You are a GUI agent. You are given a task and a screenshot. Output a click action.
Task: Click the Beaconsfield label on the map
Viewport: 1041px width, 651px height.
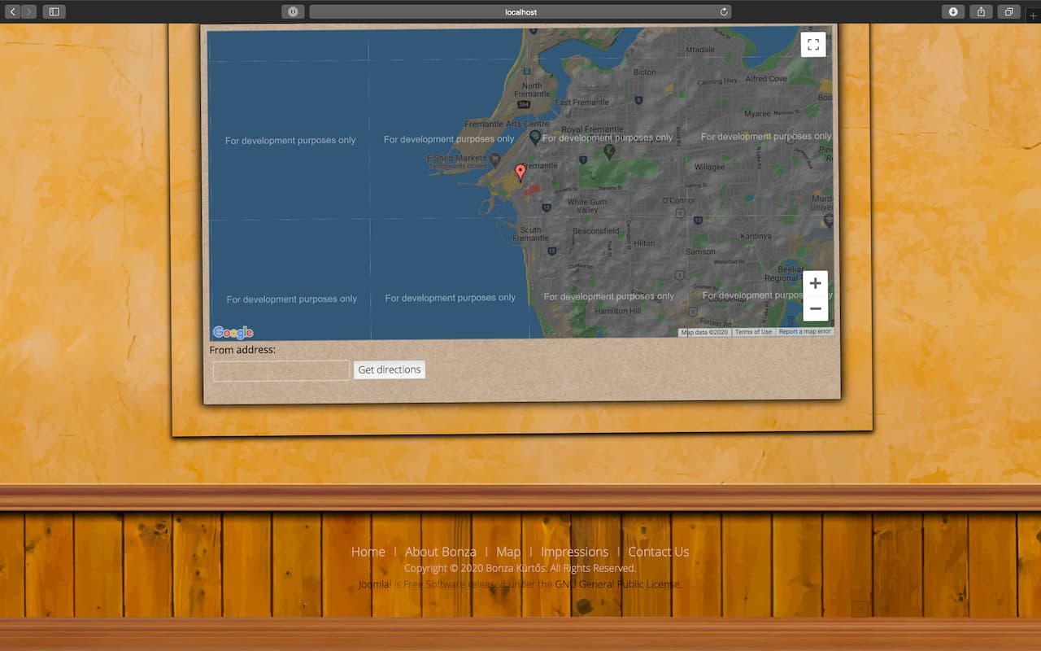coord(596,231)
